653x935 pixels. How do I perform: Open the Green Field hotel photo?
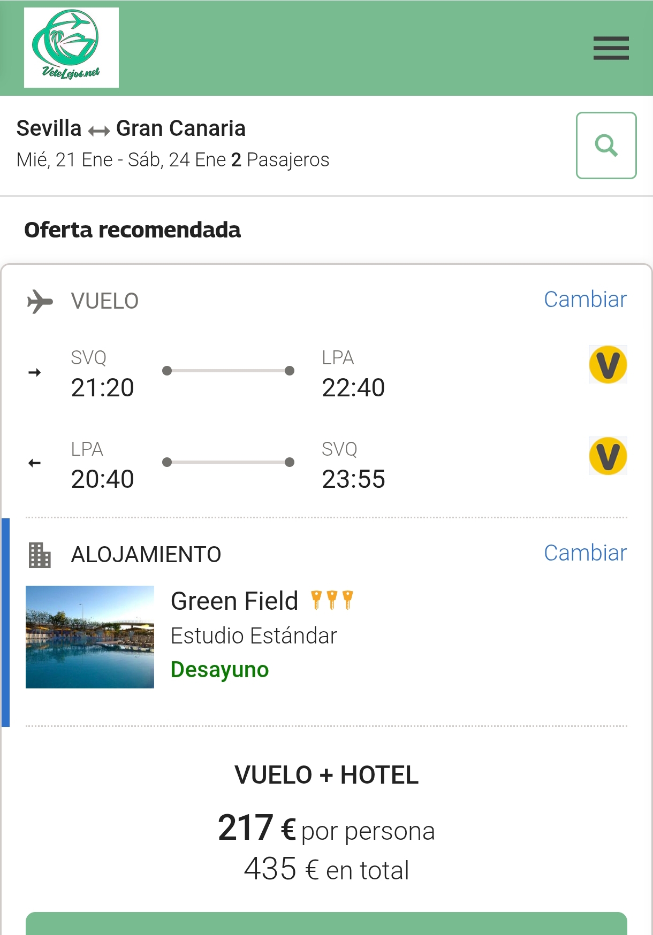[90, 637]
